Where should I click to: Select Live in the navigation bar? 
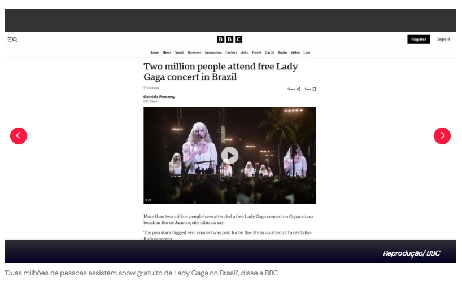point(307,52)
